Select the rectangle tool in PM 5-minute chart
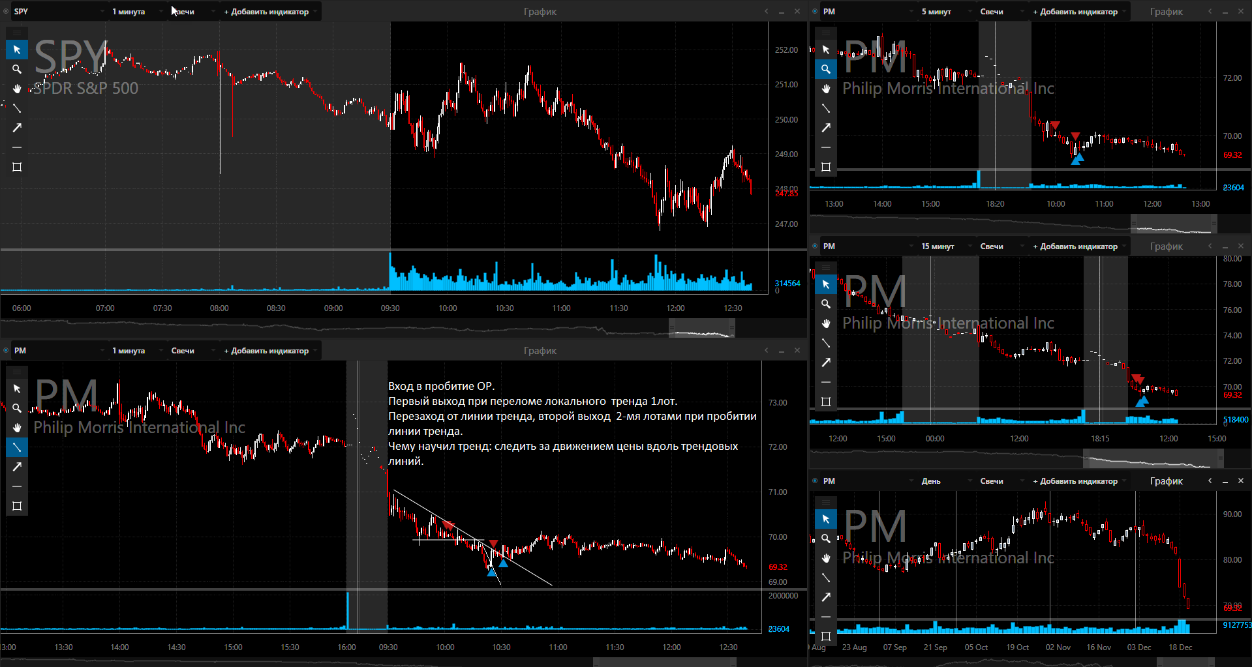The width and height of the screenshot is (1252, 667). point(826,167)
